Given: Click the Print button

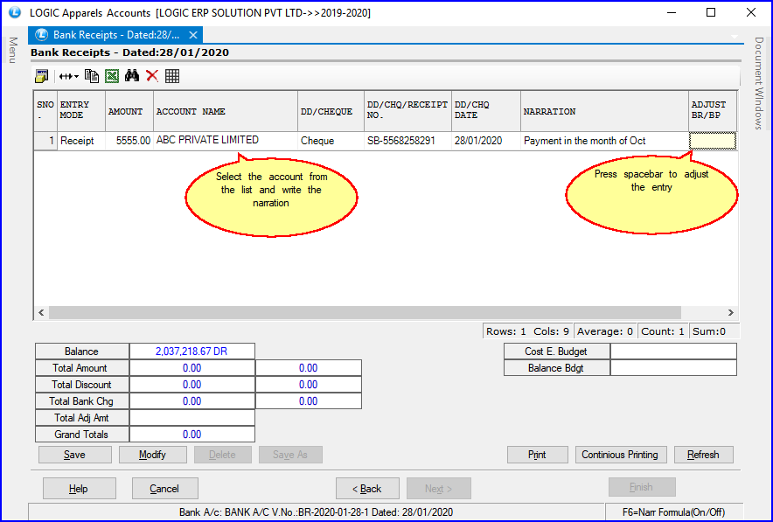Looking at the screenshot, I should tap(538, 455).
